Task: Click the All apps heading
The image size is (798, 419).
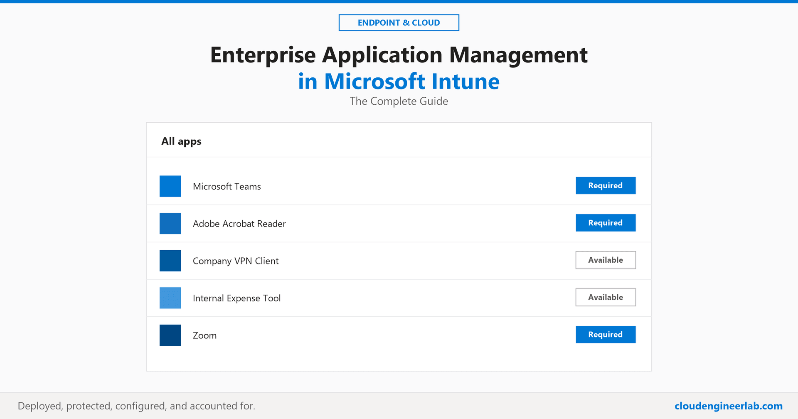Action: tap(181, 141)
